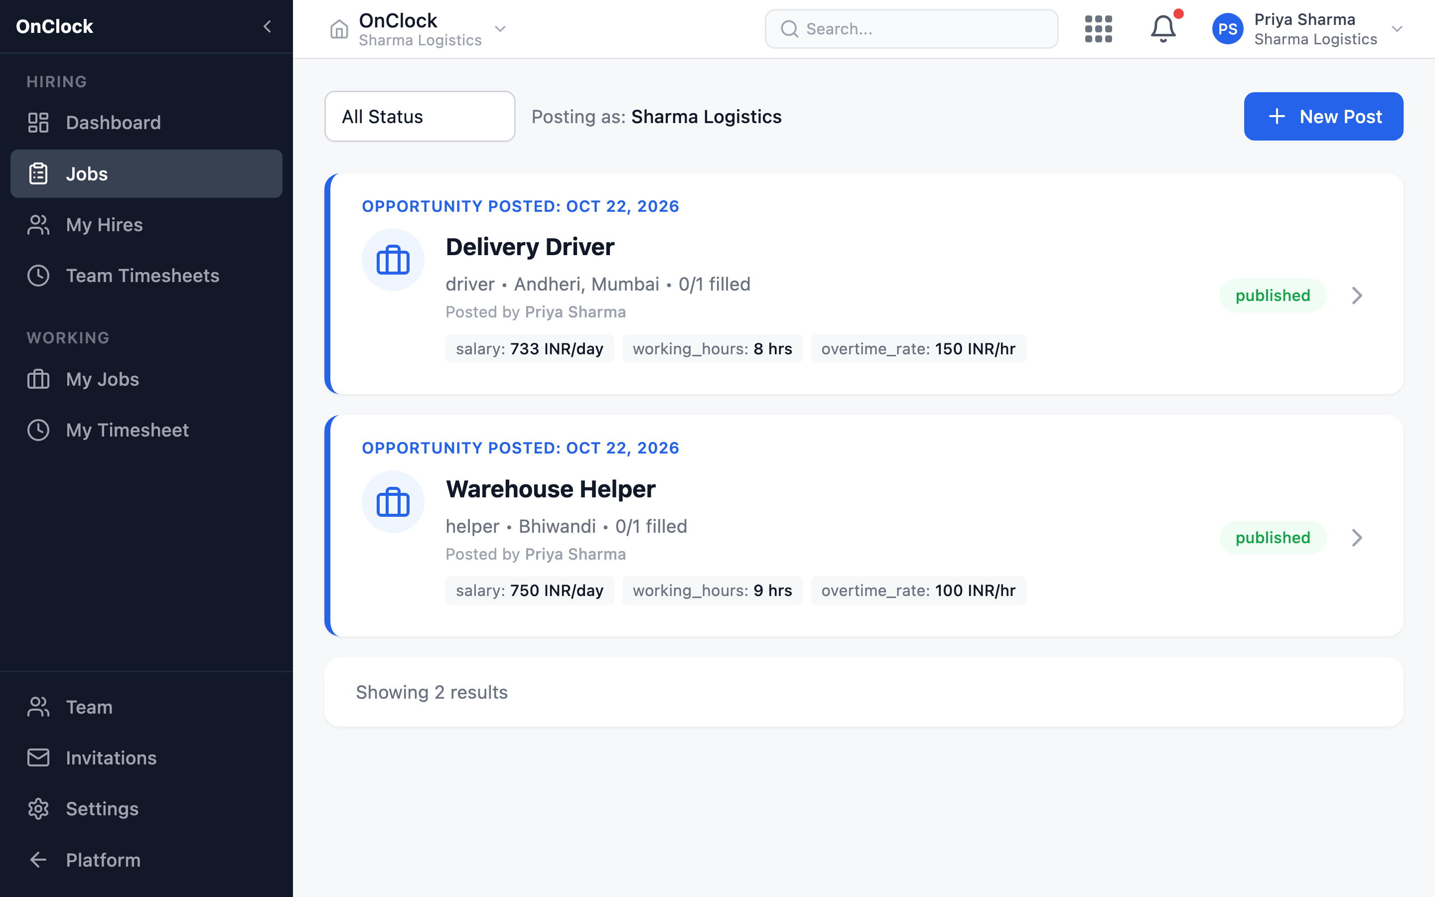Viewport: 1435px width, 897px height.
Task: Select My Hires in the sidebar
Action: (146, 225)
